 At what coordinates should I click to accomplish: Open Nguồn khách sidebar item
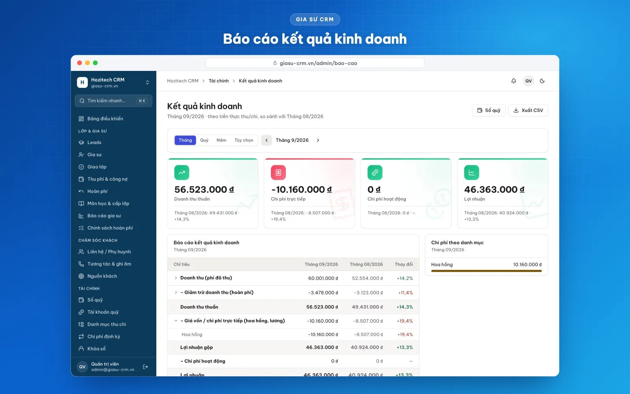click(113, 276)
